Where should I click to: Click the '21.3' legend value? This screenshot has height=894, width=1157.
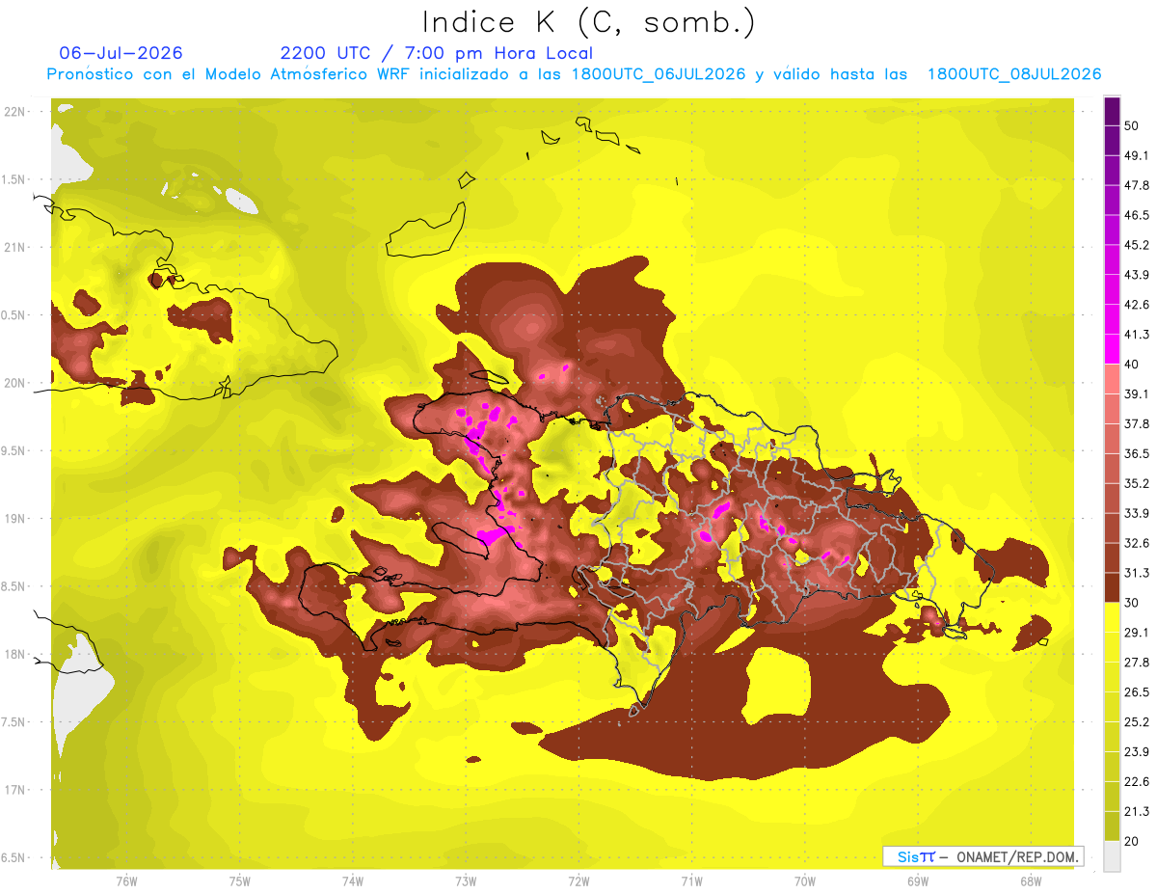(x=1137, y=812)
